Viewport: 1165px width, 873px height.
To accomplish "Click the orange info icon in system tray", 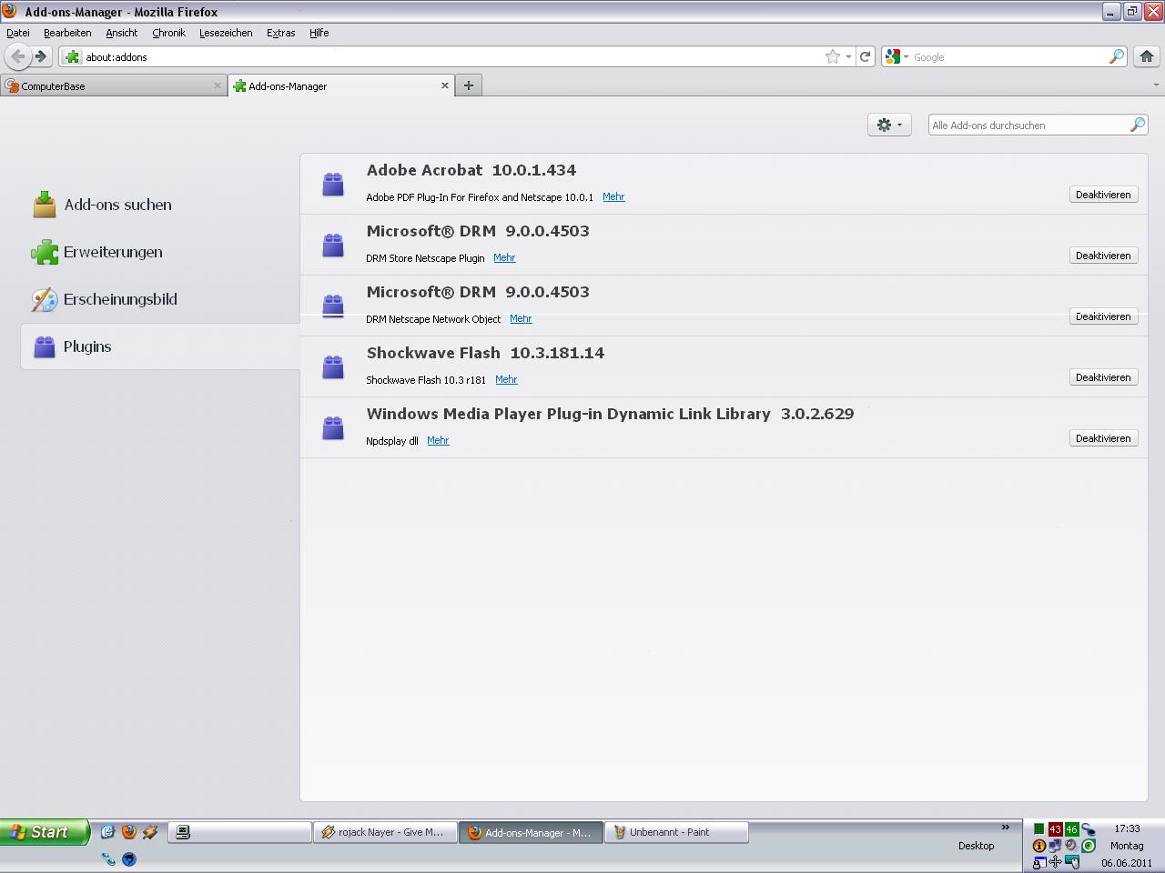I will [x=1038, y=846].
